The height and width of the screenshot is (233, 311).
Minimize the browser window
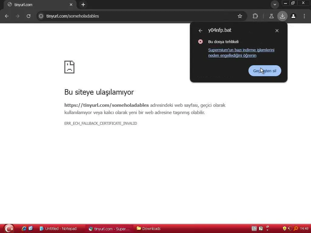(285, 3)
